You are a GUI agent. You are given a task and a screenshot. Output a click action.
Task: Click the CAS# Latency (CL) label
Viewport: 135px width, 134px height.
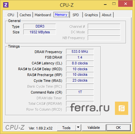(x=47, y=63)
